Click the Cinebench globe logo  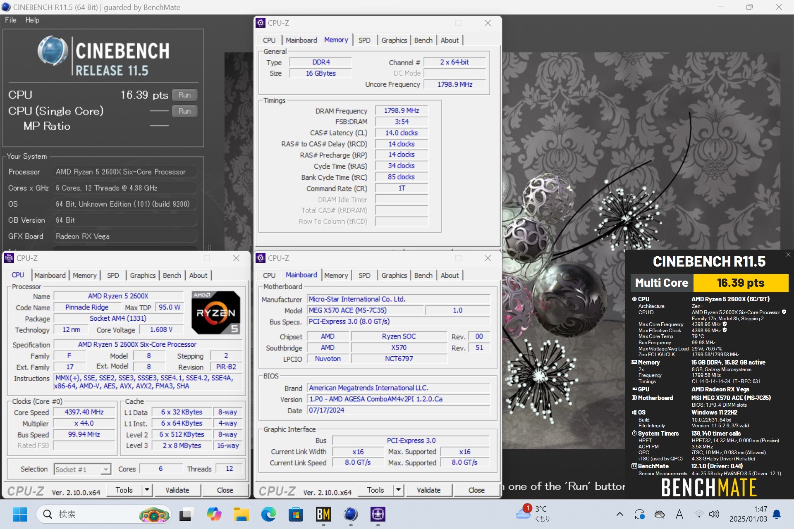53,51
